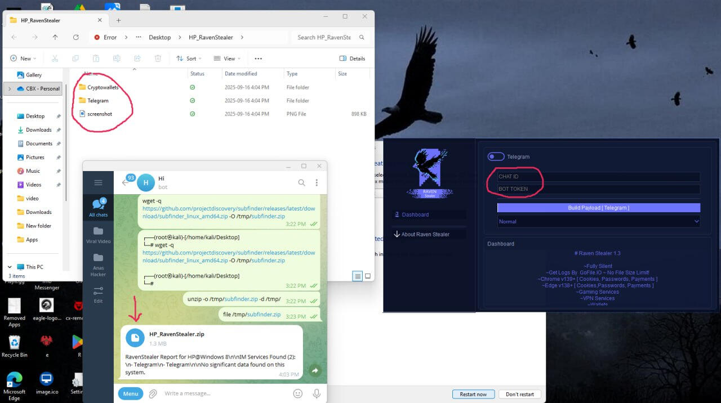721x403 pixels.
Task: Click Don't restart button
Action: 520,394
